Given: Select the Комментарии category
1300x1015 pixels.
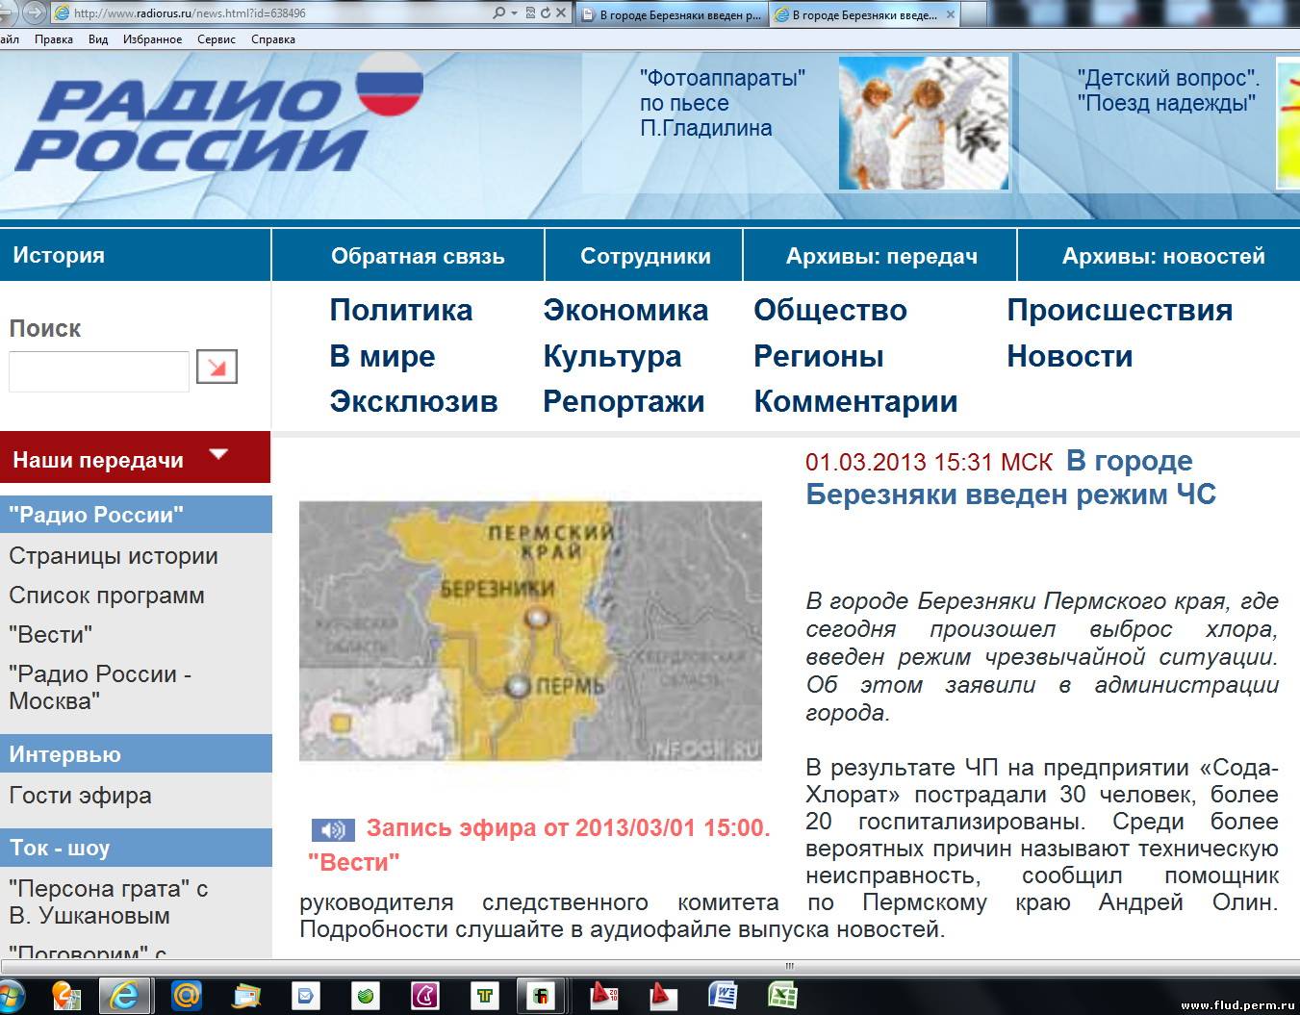Looking at the screenshot, I should (855, 401).
